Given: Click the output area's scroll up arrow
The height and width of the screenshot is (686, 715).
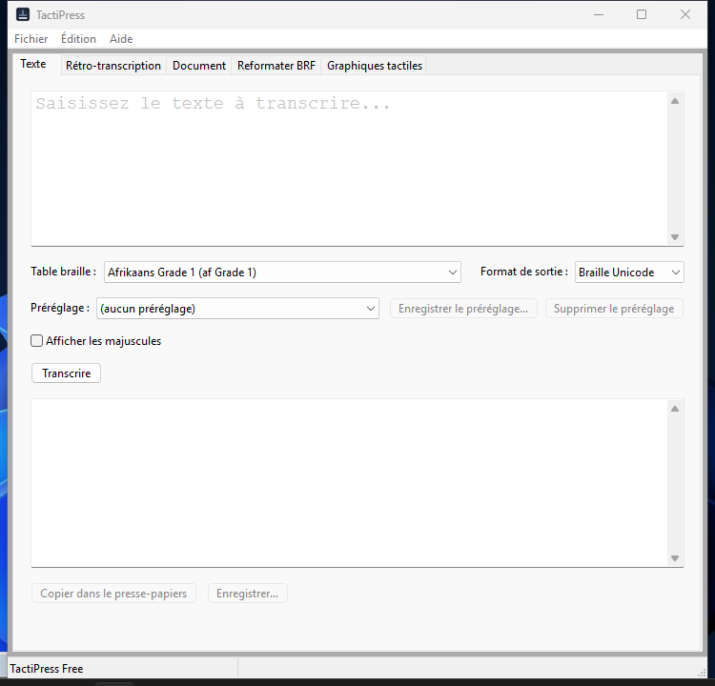Looking at the screenshot, I should [x=675, y=409].
